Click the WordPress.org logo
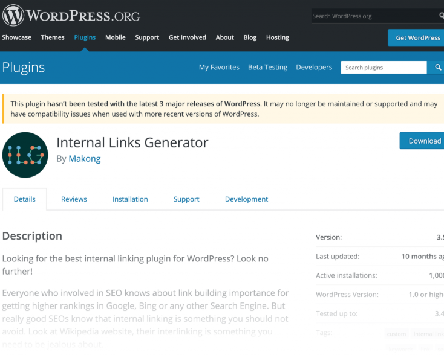 coord(71,16)
